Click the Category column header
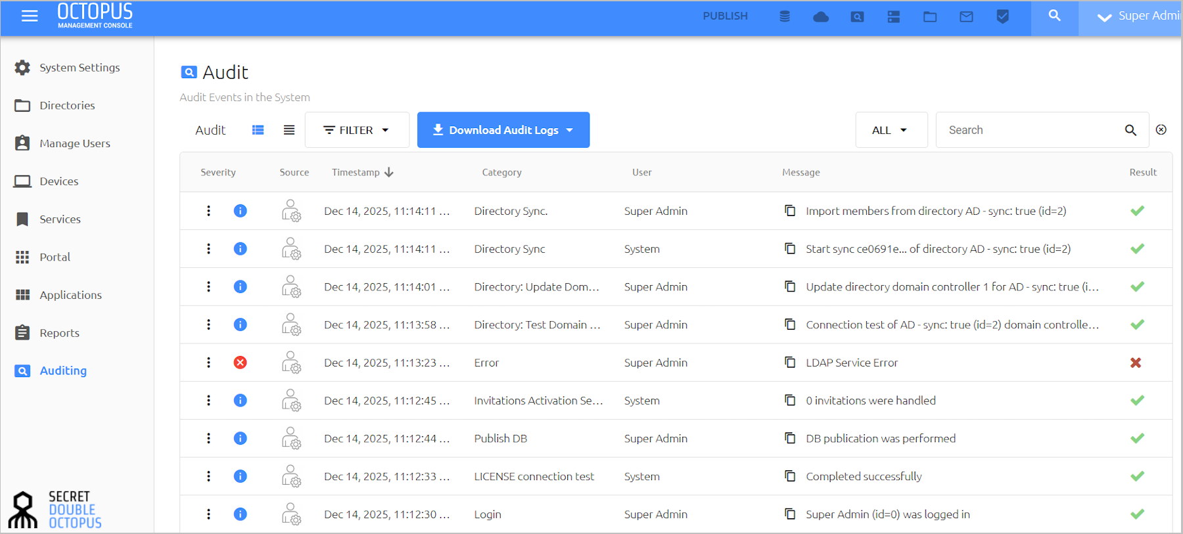The height and width of the screenshot is (534, 1183). tap(501, 173)
